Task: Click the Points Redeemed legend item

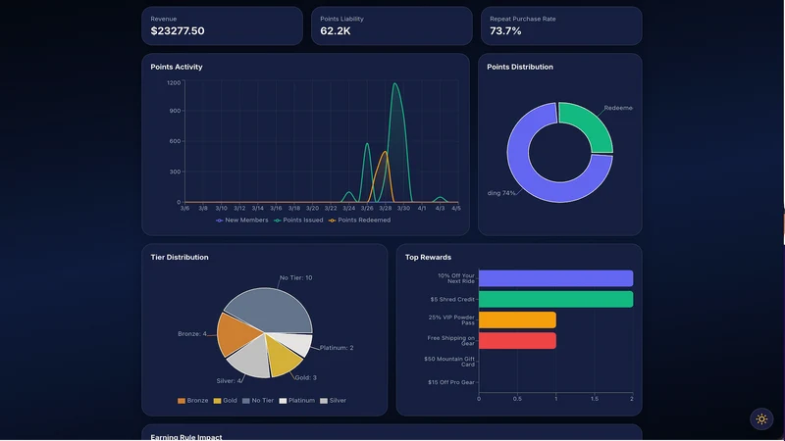Action: point(359,220)
